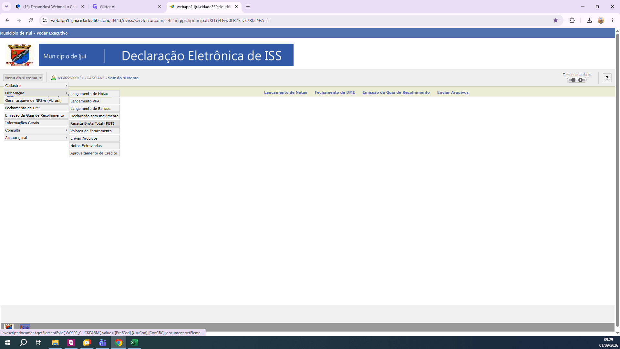This screenshot has width=620, height=349.
Task: Select Valores de Faturamento entry
Action: coord(94,131)
